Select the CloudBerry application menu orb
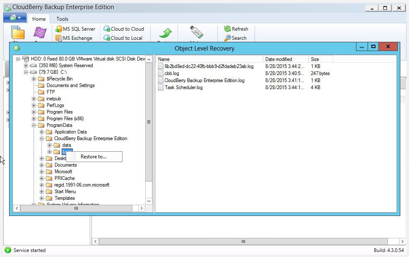Screen dimensions: 409x257 (15, 18)
